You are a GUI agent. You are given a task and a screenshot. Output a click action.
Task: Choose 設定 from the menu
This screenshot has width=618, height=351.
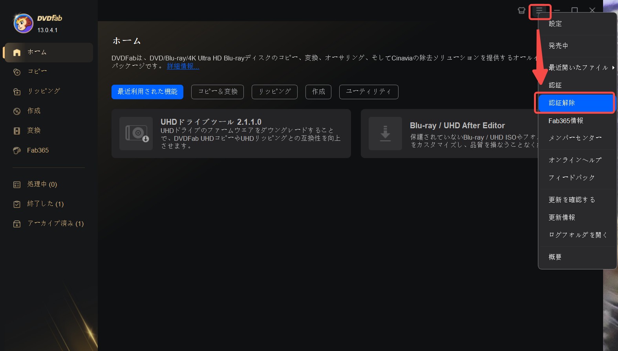coord(577,24)
